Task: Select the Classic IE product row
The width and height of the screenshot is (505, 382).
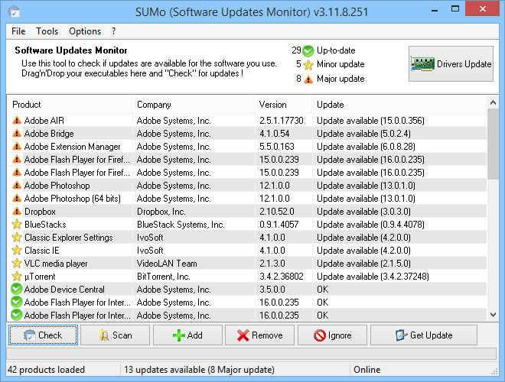Action: point(247,251)
